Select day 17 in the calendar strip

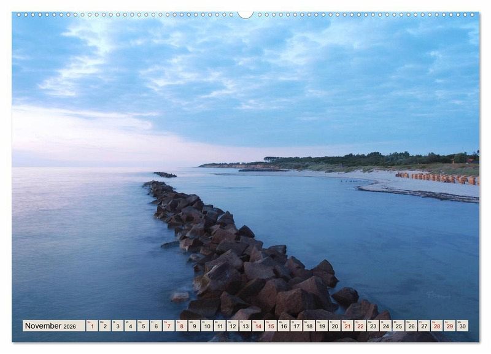[296, 326]
